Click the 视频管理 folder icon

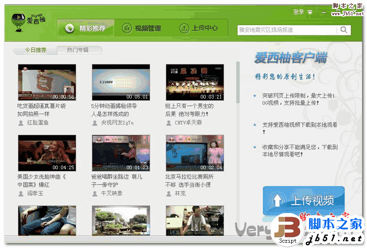coord(127,28)
